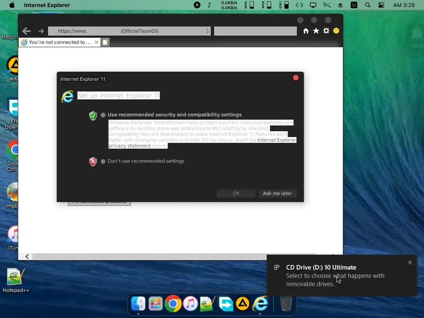This screenshot has width=424, height=318.
Task: Open Finder from the dock
Action: point(138,304)
